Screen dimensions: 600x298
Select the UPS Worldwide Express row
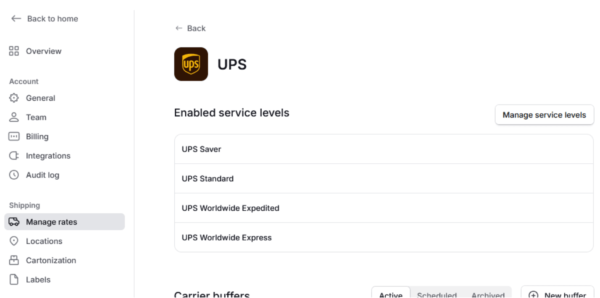coord(384,238)
